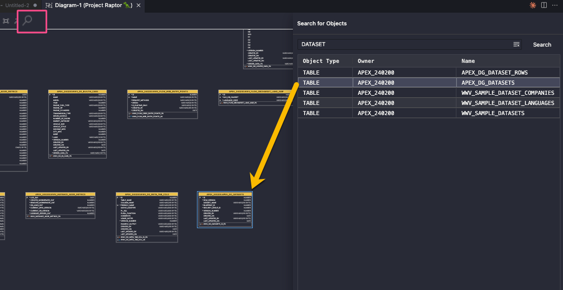
Task: Select the highlighted APEX_DG_DATASETS table in diagram
Action: [x=224, y=209]
